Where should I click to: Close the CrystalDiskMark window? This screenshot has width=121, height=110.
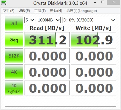114,2
